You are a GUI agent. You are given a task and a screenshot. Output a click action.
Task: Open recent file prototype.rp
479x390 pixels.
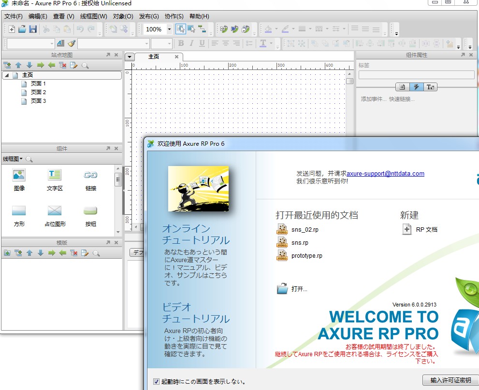point(307,256)
